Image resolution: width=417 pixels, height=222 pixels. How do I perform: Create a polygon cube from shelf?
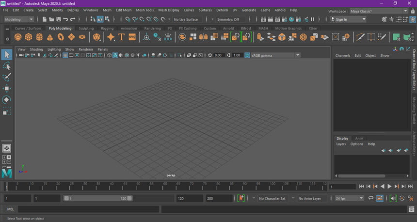pos(29,37)
